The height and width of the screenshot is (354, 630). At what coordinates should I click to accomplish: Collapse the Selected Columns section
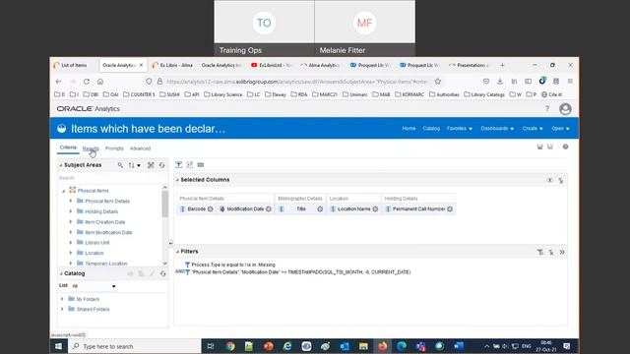click(177, 180)
